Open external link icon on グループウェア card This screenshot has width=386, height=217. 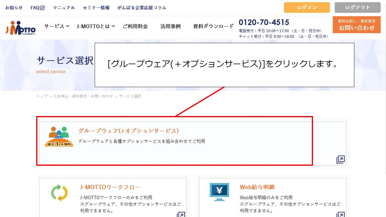(x=340, y=159)
